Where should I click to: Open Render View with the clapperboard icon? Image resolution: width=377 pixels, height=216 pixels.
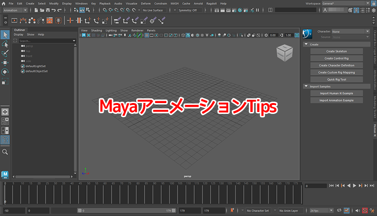(x=217, y=10)
